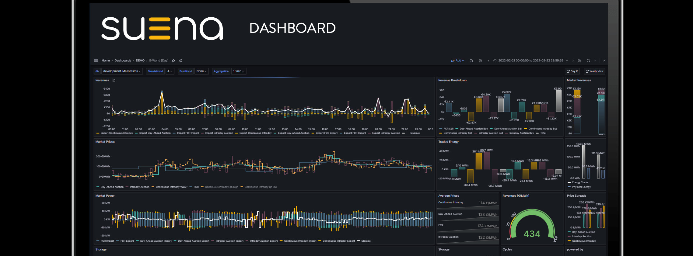Go to Dashboards in breadcrumb
Viewport: 693px width, 256px height.
(123, 61)
